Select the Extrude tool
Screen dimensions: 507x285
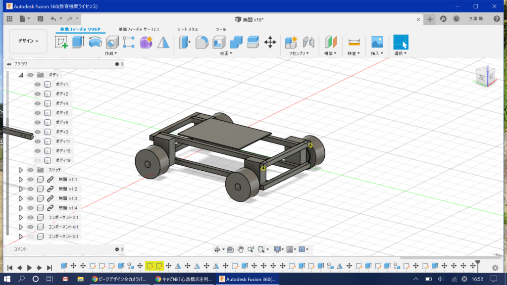(78, 42)
